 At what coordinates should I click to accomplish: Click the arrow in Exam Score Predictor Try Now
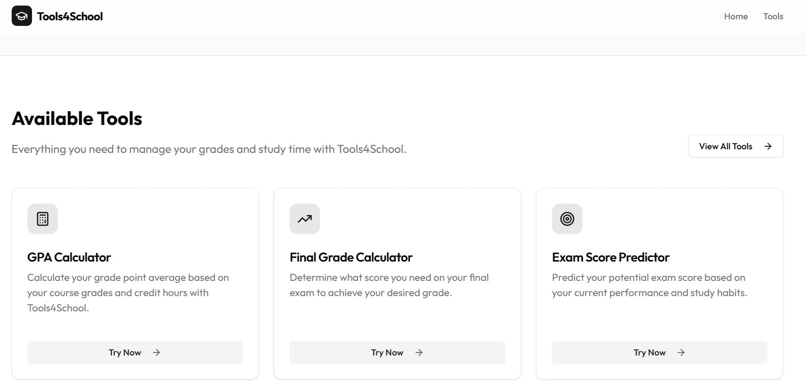tap(681, 352)
